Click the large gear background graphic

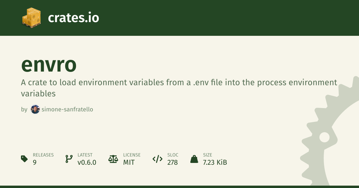332,140
